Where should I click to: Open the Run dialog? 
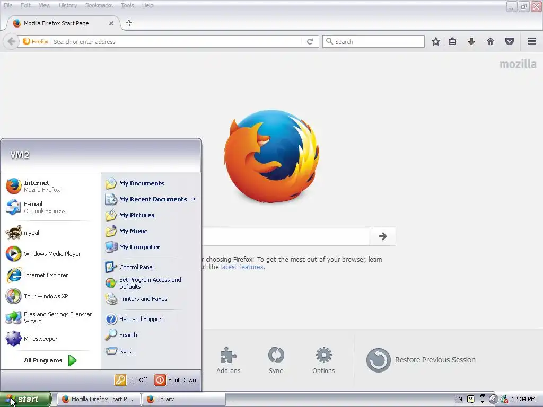tap(151, 351)
